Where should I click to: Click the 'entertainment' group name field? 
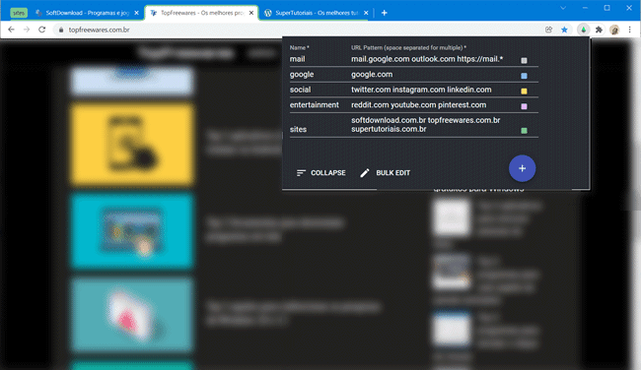[315, 105]
